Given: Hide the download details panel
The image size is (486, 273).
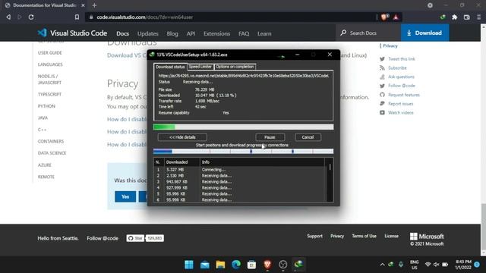Looking at the screenshot, I should [x=182, y=137].
